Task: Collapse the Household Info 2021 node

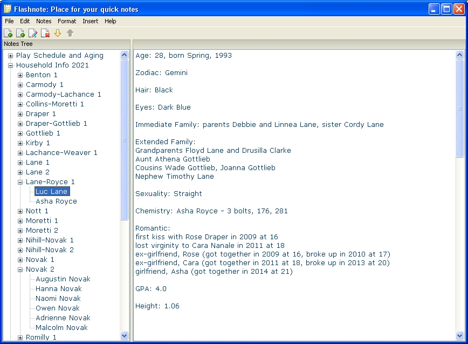Action: point(10,65)
